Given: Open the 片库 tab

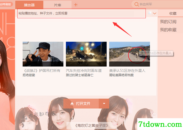Looking at the screenshot, I should 57,5.
